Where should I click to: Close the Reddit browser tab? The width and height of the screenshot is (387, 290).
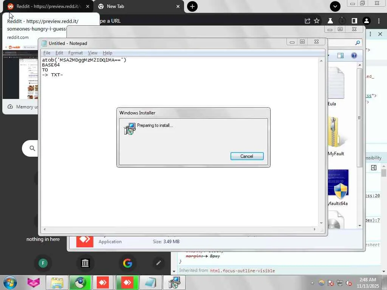pos(88,6)
